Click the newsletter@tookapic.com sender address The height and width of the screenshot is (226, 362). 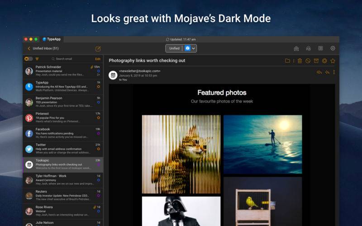coord(140,71)
